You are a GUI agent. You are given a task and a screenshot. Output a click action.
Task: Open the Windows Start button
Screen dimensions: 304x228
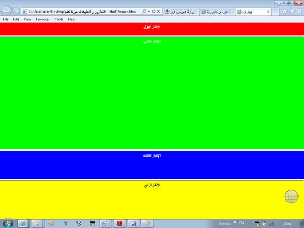pos(8,223)
